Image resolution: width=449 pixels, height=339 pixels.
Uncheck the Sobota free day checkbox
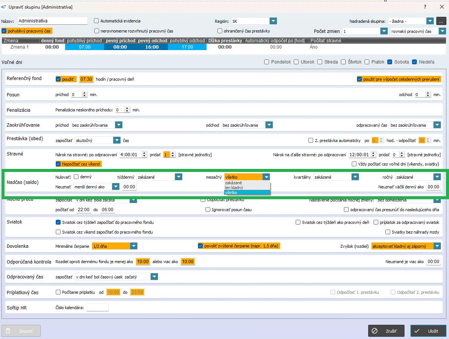390,62
